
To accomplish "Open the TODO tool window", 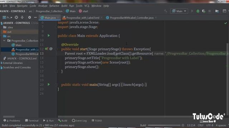I will pyautogui.click(x=97, y=121).
